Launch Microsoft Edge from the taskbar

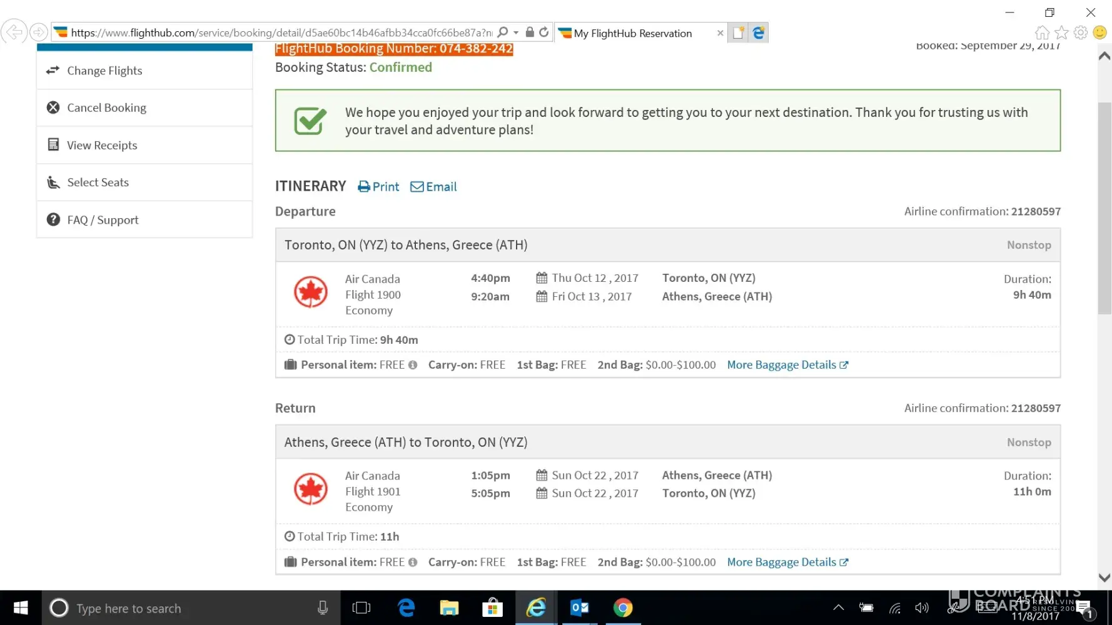coord(406,608)
